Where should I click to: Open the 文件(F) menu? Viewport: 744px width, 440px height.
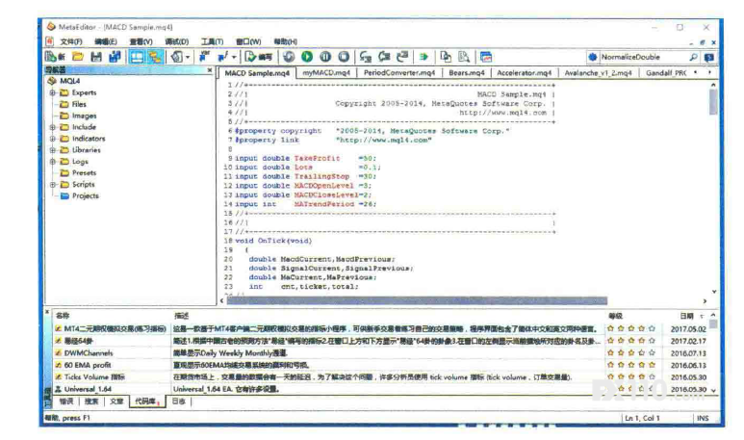[x=70, y=41]
